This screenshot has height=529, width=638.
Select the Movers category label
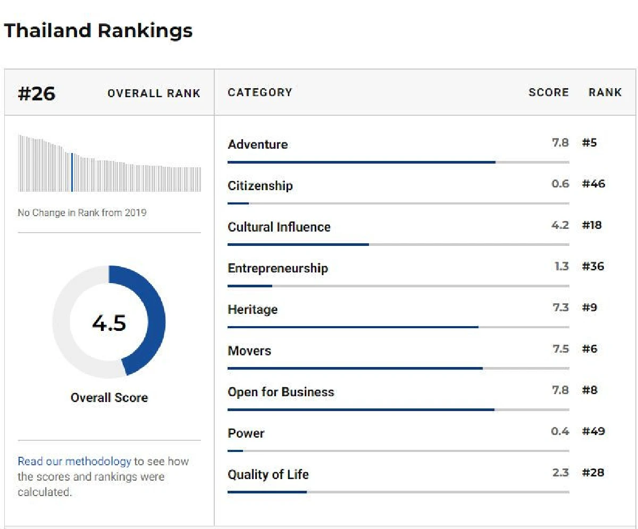(249, 351)
